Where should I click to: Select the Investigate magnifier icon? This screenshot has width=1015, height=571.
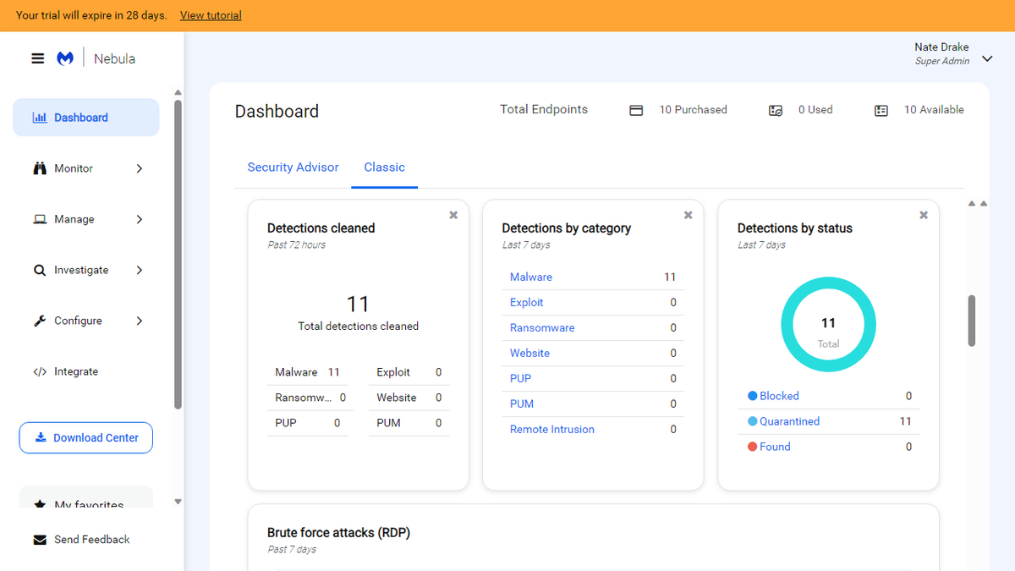39,269
